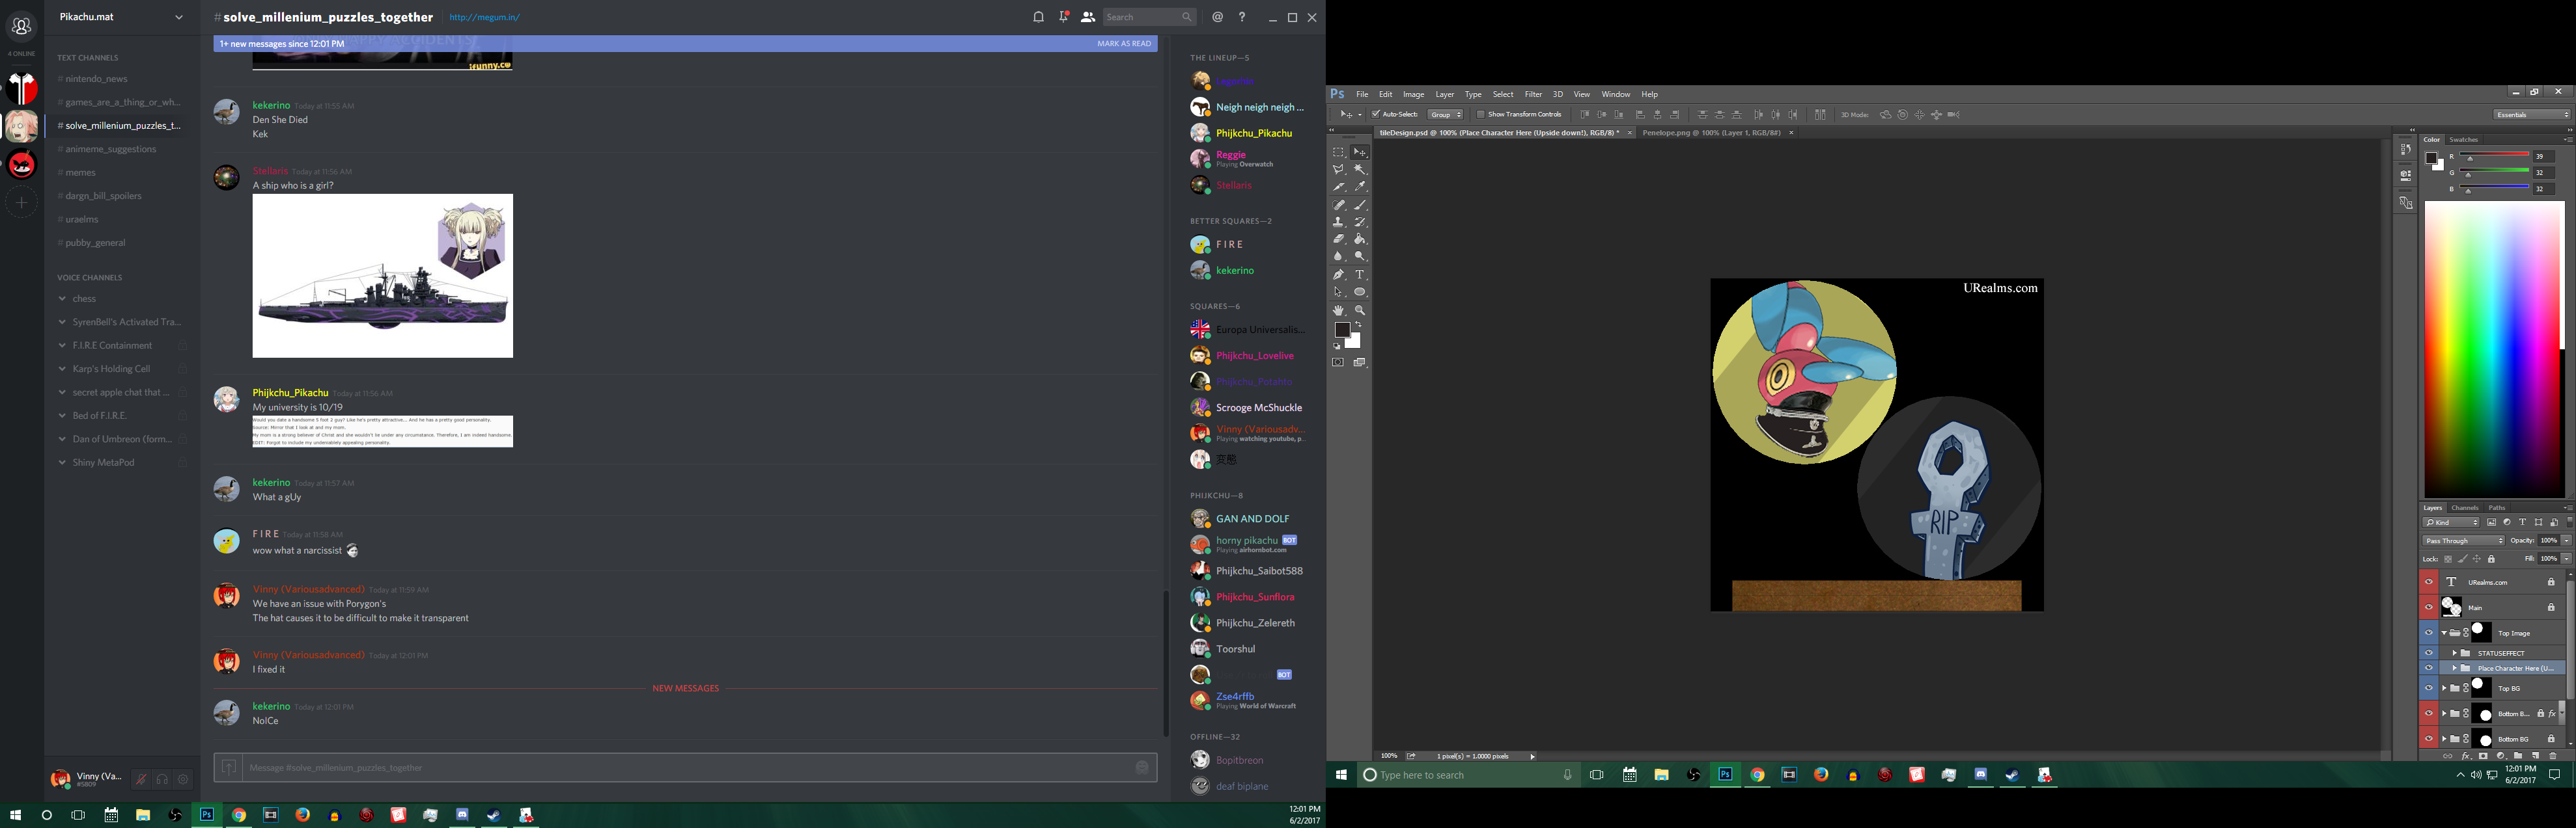Open the Opacity slider dropdown arrow
The height and width of the screenshot is (828, 2576).
pos(2566,541)
